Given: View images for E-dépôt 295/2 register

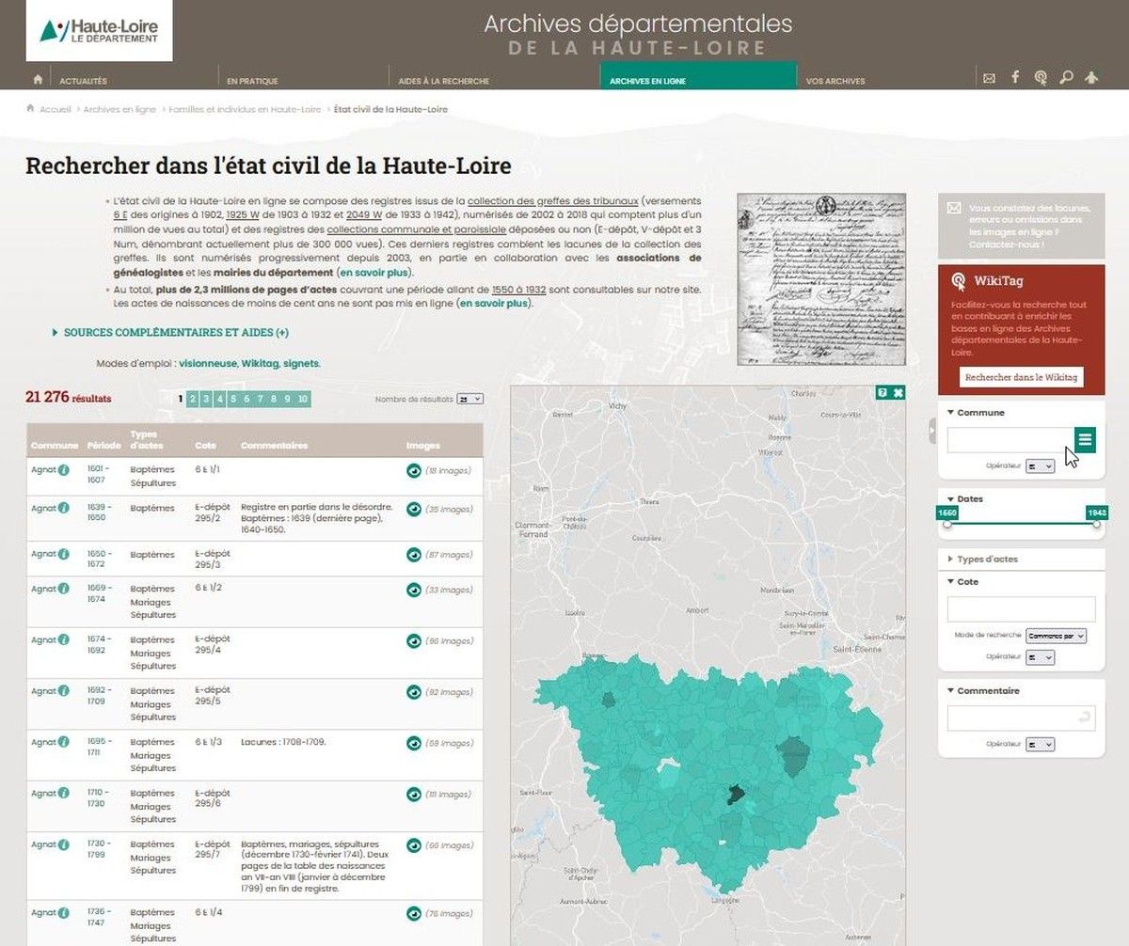Looking at the screenshot, I should 413,509.
